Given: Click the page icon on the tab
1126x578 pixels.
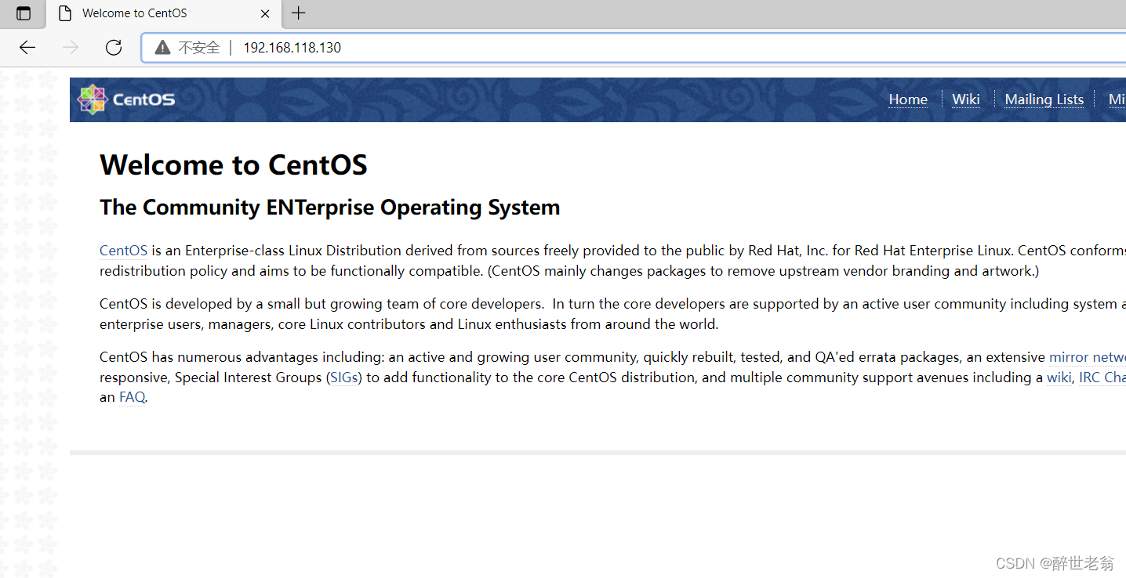Looking at the screenshot, I should [66, 13].
